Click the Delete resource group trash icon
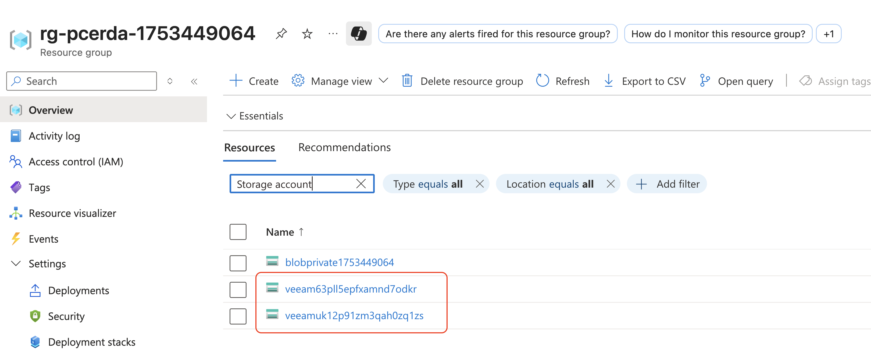 tap(407, 81)
